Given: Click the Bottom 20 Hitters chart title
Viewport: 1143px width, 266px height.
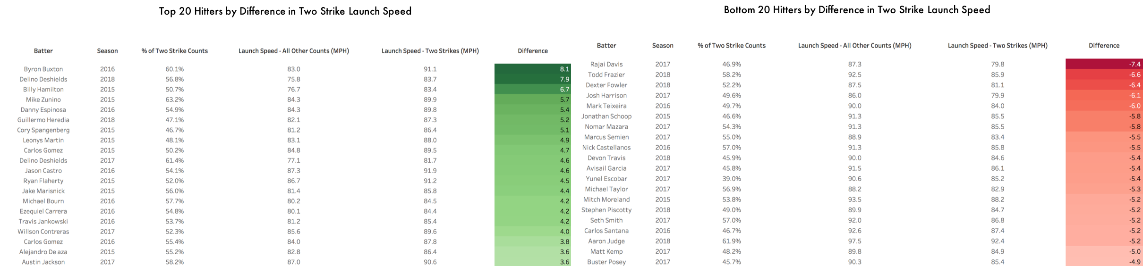Looking at the screenshot, I should 857,10.
